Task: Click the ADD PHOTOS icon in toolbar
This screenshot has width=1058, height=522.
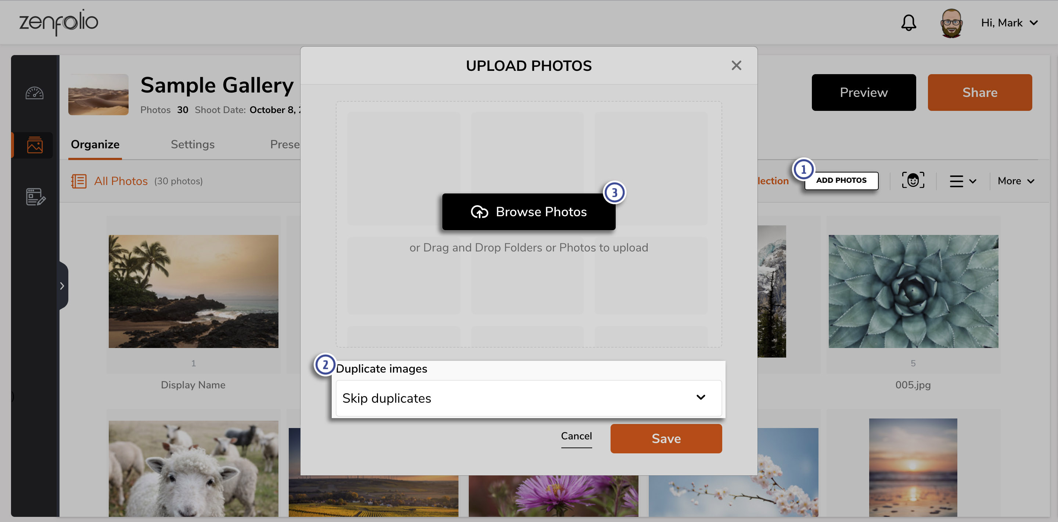Action: (841, 180)
